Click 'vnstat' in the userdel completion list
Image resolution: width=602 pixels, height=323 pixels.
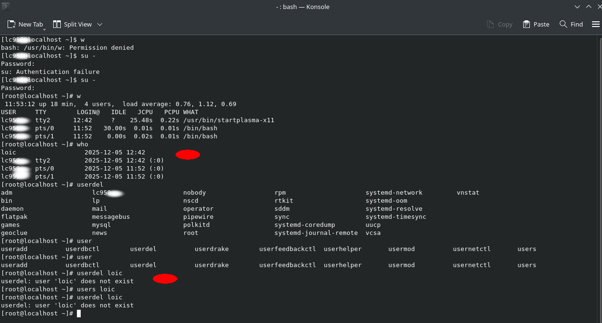pos(468,192)
